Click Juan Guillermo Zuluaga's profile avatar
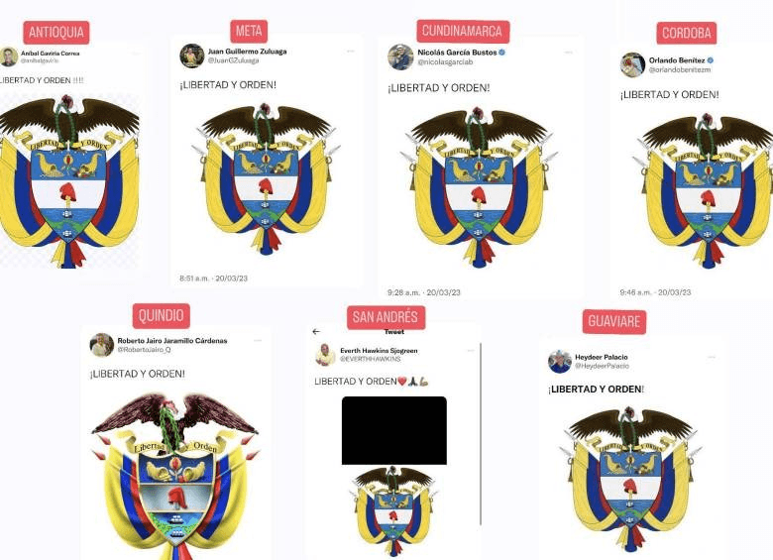This screenshot has width=773, height=560. point(192,56)
